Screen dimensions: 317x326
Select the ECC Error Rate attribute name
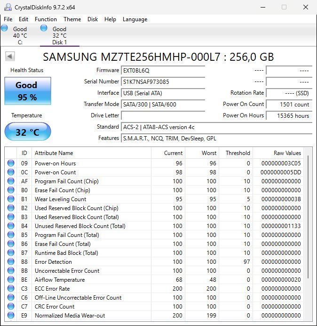tap(52, 289)
